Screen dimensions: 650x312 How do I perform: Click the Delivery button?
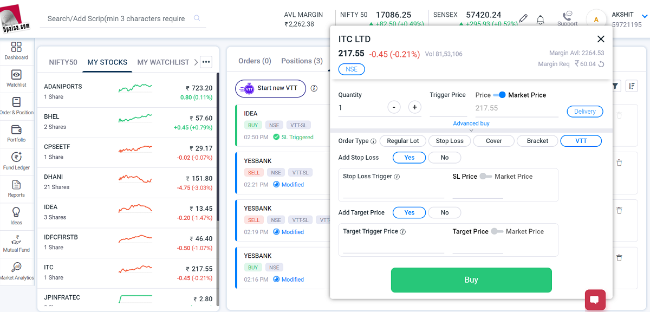click(x=585, y=112)
